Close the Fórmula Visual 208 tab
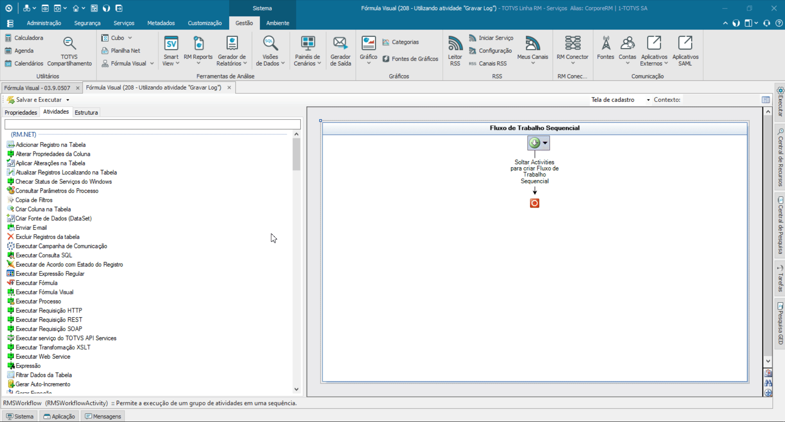Screen dimensions: 785x422 [229, 88]
